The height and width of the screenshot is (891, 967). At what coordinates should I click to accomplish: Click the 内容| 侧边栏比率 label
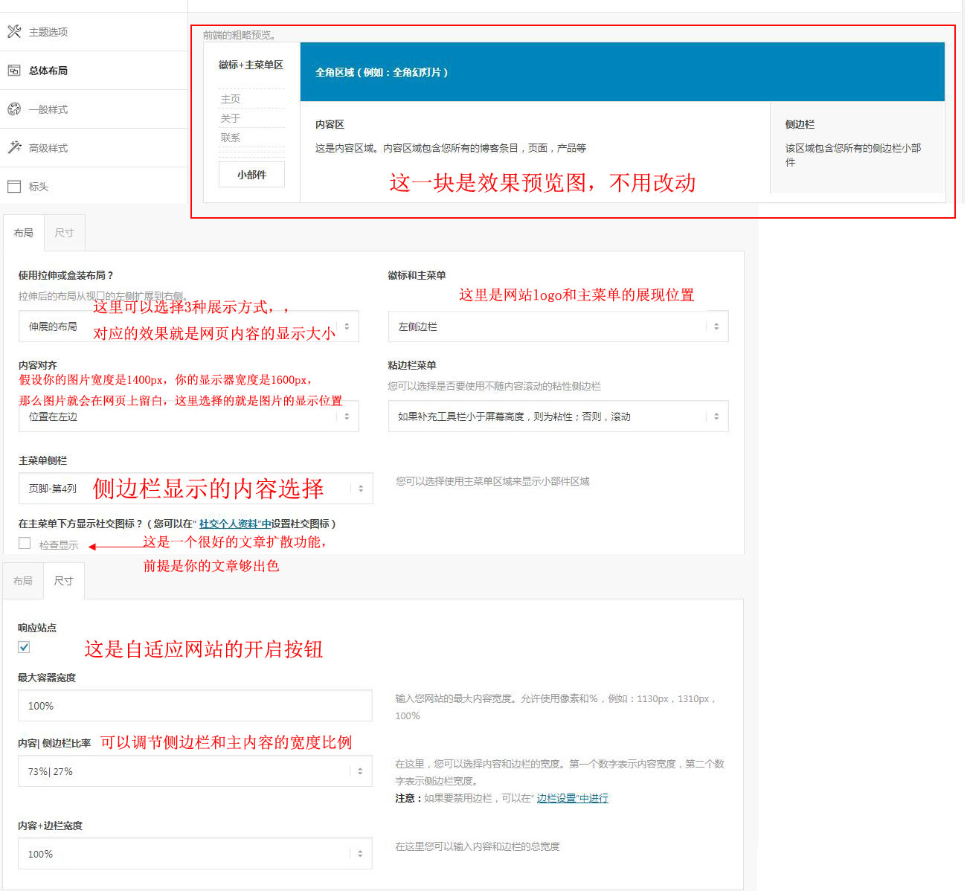[x=54, y=743]
